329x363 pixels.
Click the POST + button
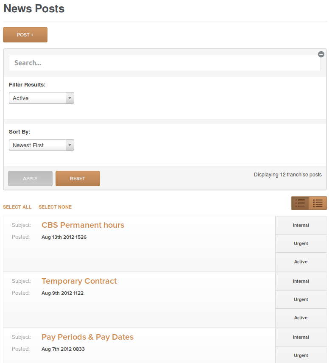pos(25,35)
